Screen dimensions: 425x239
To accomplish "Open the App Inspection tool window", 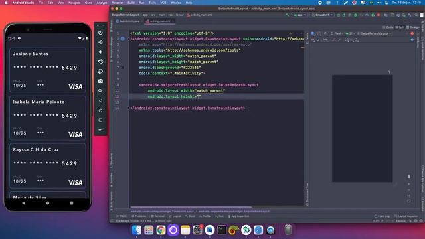I will pyautogui.click(x=239, y=216).
